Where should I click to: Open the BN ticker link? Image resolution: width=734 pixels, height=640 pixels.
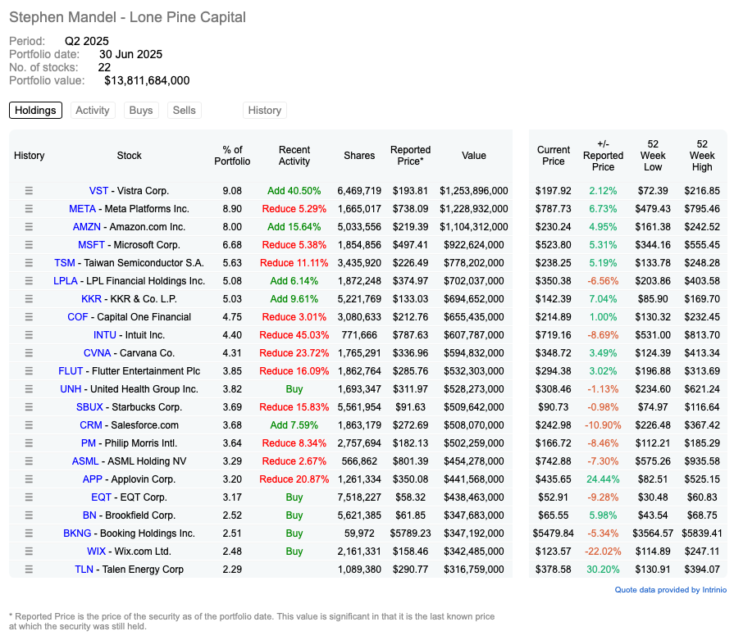coord(89,515)
